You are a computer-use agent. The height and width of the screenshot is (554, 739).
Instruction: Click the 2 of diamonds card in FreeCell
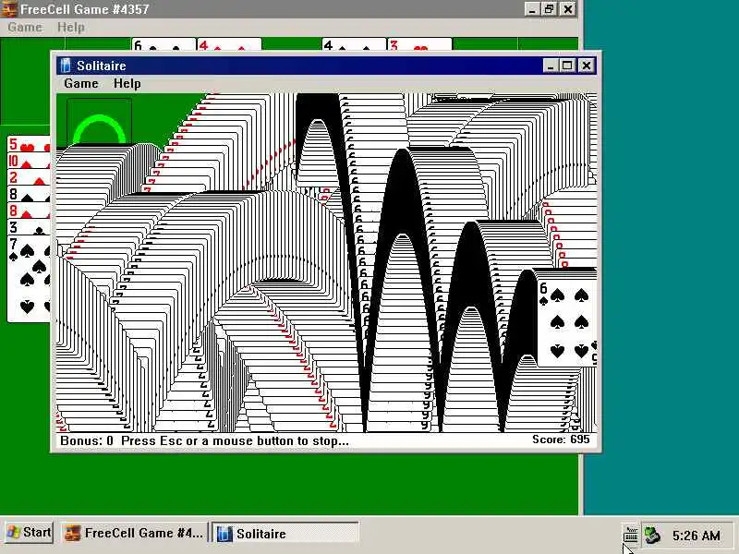[29, 177]
